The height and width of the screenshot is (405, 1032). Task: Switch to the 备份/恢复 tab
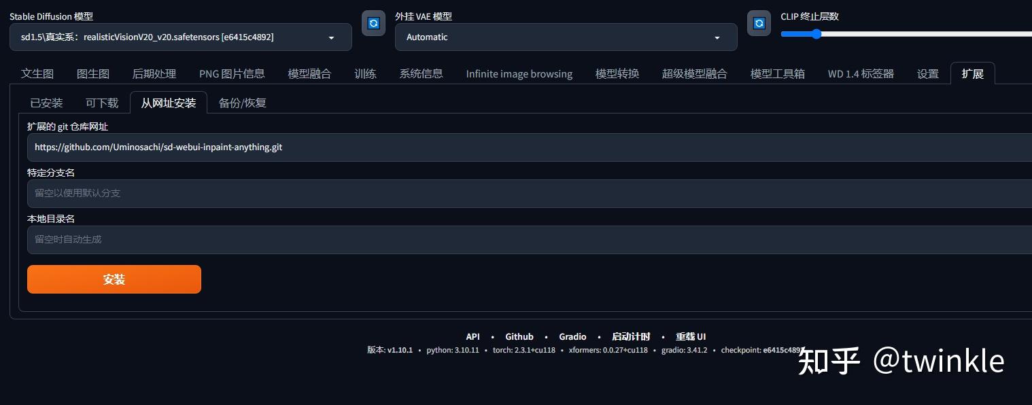coord(242,103)
